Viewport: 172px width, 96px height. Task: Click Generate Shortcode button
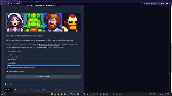point(43,77)
